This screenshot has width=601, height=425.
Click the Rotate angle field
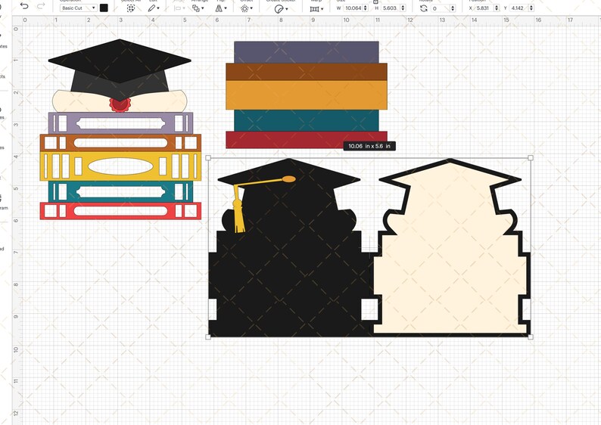(x=440, y=8)
